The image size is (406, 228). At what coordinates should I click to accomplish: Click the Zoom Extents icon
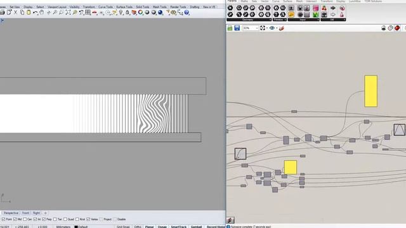click(x=68, y=12)
